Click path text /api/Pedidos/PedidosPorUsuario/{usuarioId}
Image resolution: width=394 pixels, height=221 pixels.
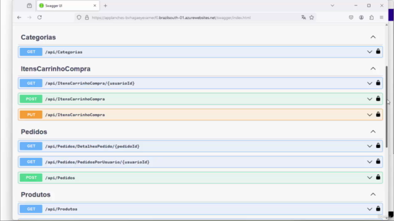(x=97, y=162)
